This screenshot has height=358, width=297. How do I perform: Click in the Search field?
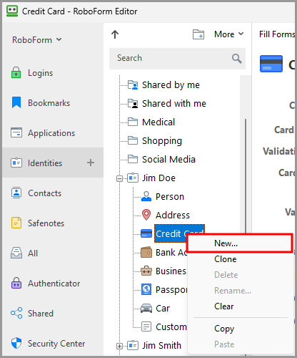click(x=177, y=59)
